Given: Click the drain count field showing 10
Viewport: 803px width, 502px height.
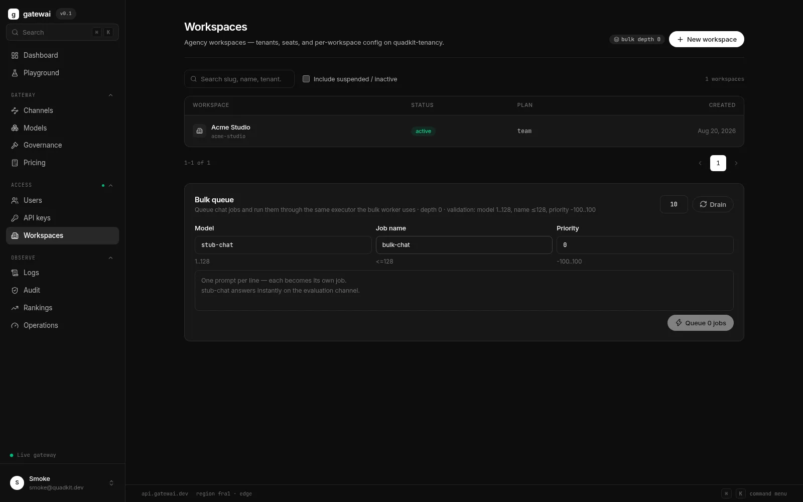Looking at the screenshot, I should pyautogui.click(x=674, y=204).
